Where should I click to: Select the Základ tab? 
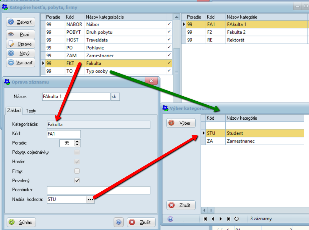click(x=14, y=111)
